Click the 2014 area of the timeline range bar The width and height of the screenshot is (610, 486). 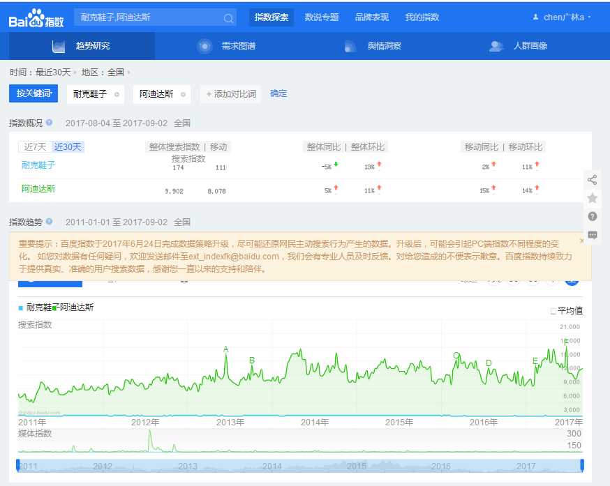[x=272, y=466]
